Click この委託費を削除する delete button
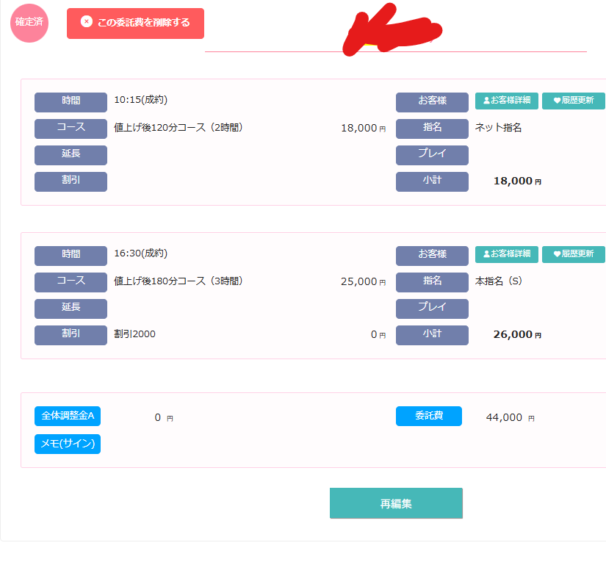 tap(135, 23)
